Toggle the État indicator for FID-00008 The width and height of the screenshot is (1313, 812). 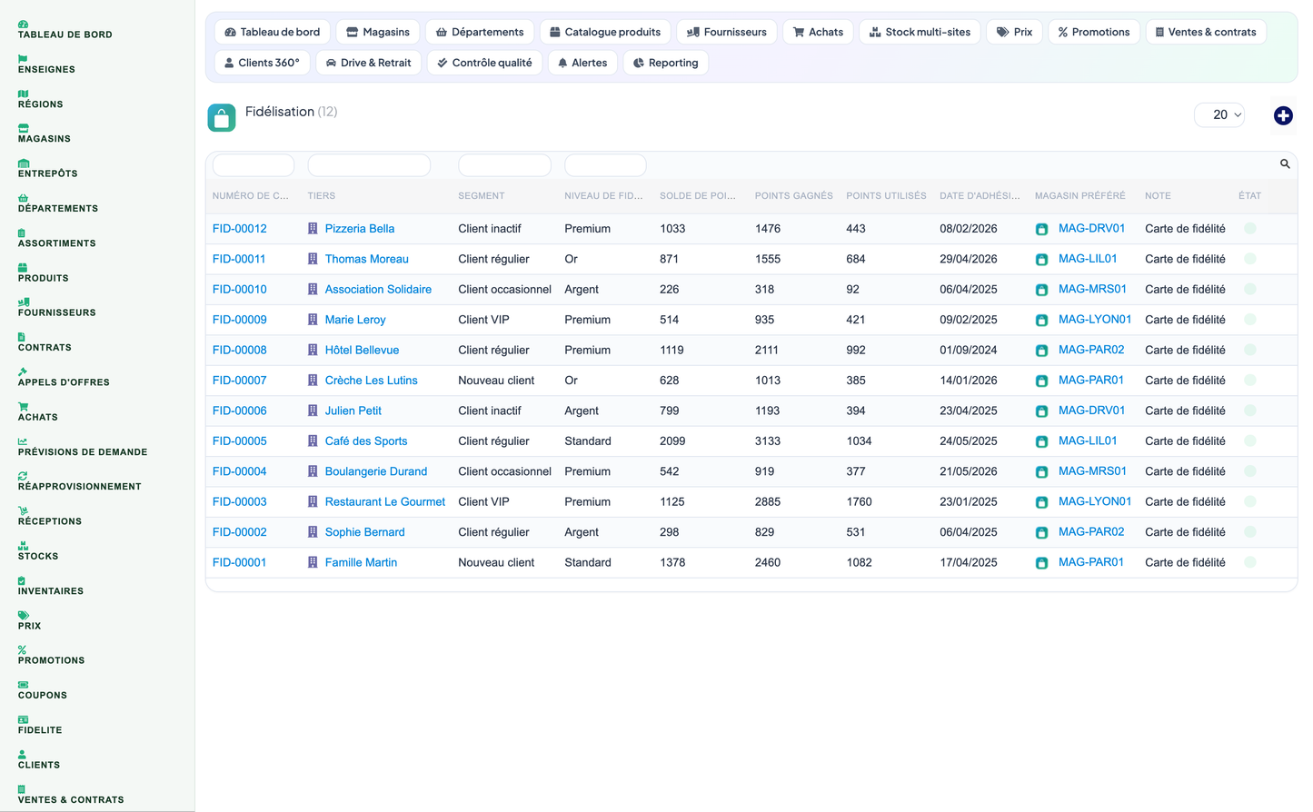[1250, 350]
